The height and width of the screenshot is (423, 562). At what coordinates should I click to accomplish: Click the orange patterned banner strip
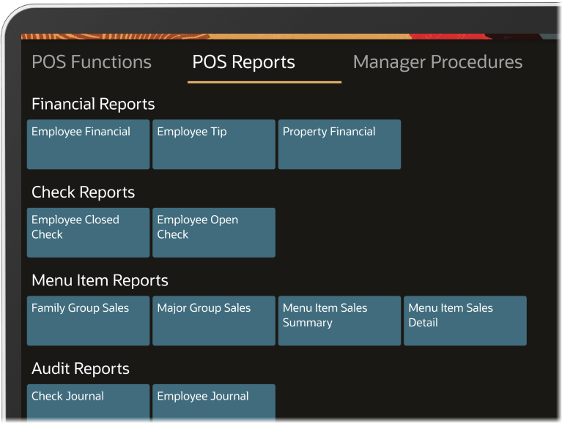pos(220,36)
